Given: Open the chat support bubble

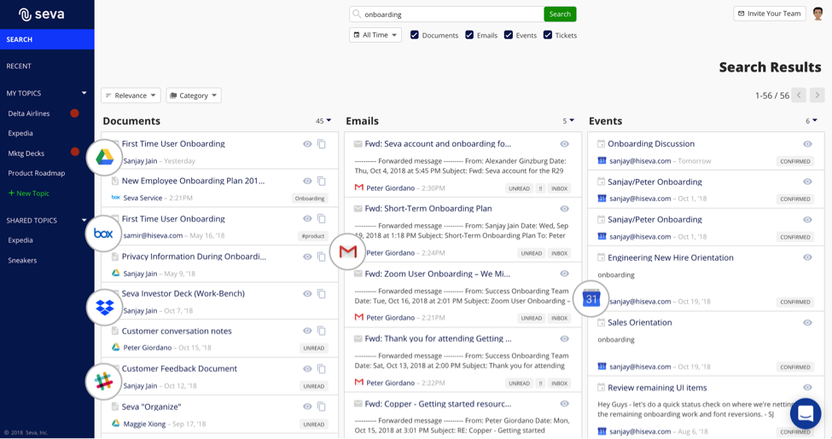Looking at the screenshot, I should point(805,413).
